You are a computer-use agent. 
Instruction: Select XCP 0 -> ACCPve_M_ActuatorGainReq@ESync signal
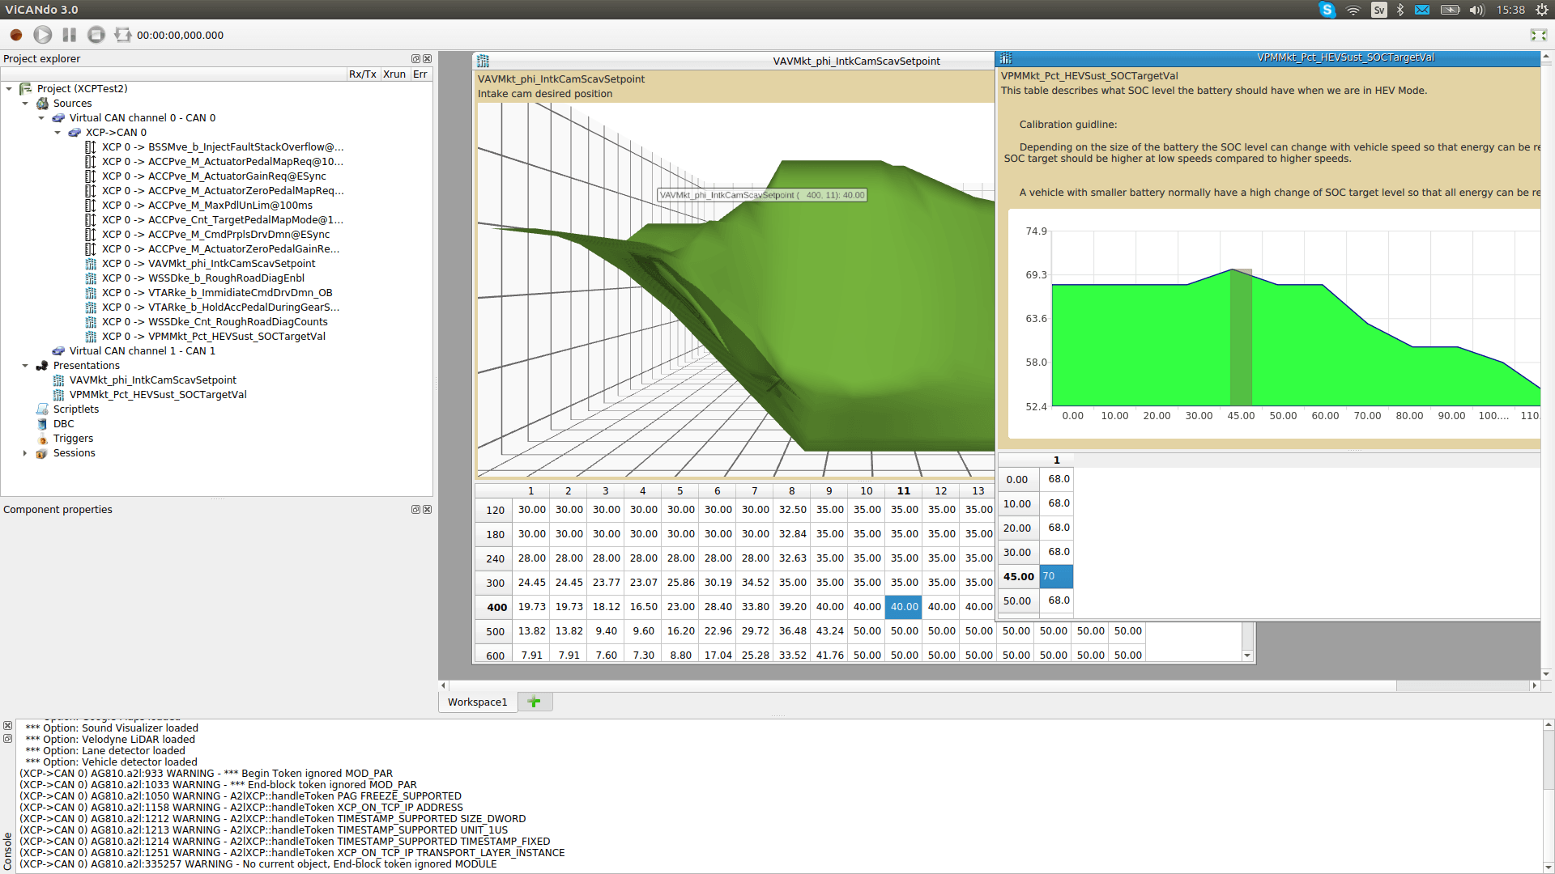214,176
